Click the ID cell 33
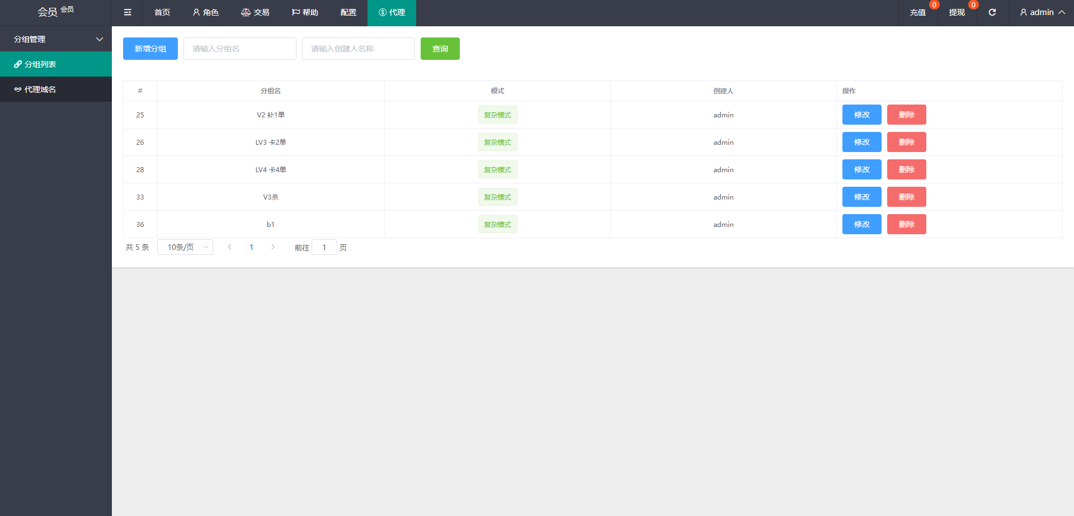Screen dimensions: 1074x516 click(140, 197)
